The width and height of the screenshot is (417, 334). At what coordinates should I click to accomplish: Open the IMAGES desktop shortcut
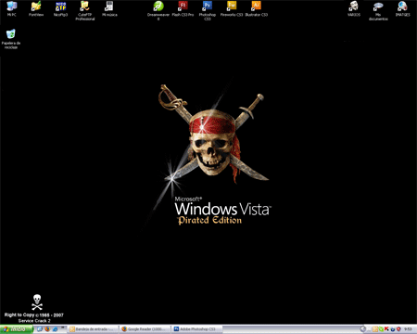403,8
